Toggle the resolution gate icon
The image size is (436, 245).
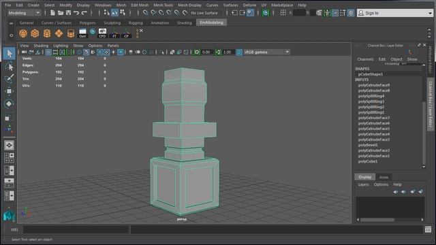(x=62, y=52)
